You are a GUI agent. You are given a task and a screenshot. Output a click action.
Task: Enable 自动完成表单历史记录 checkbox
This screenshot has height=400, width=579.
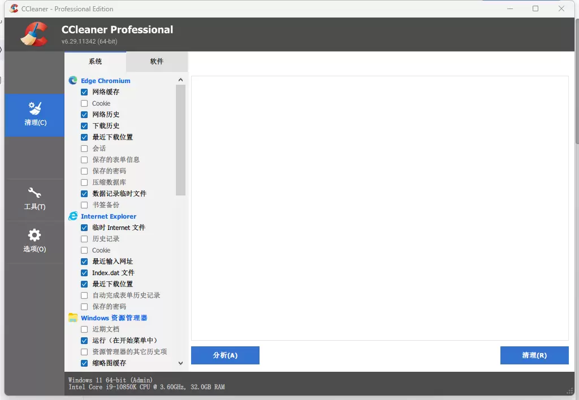tap(84, 295)
